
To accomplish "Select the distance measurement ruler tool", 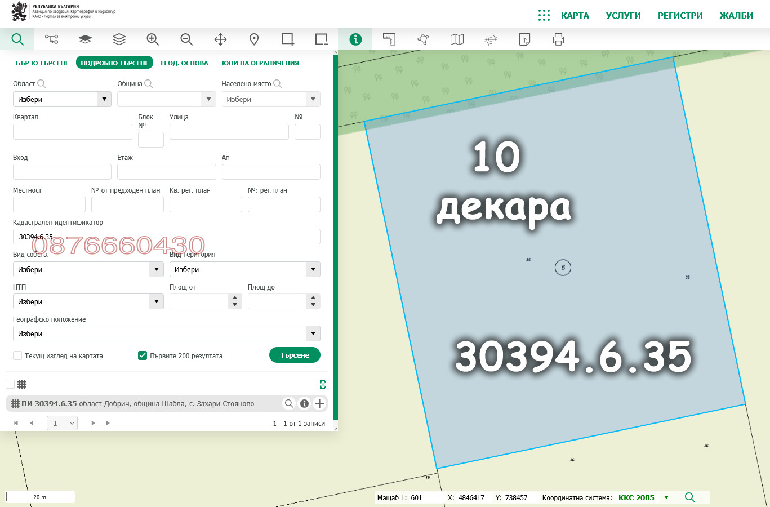I will pos(389,39).
